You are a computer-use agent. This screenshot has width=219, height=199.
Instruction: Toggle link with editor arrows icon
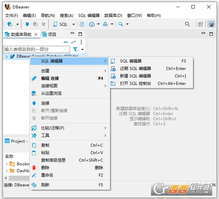coord(73,42)
